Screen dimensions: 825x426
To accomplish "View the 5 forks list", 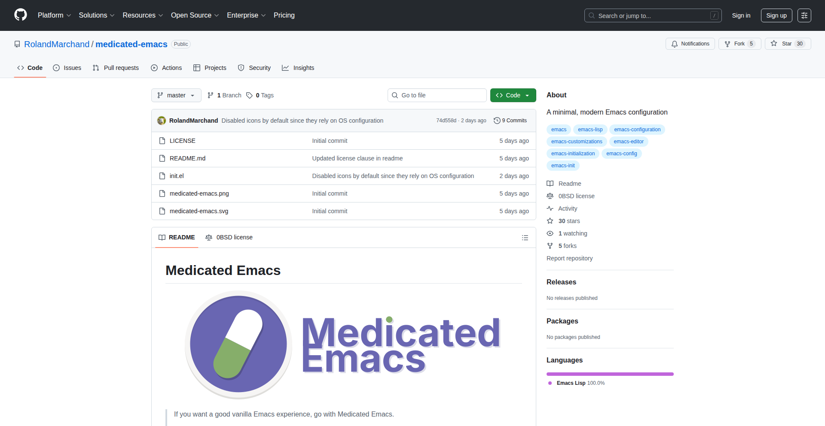I will pyautogui.click(x=562, y=246).
